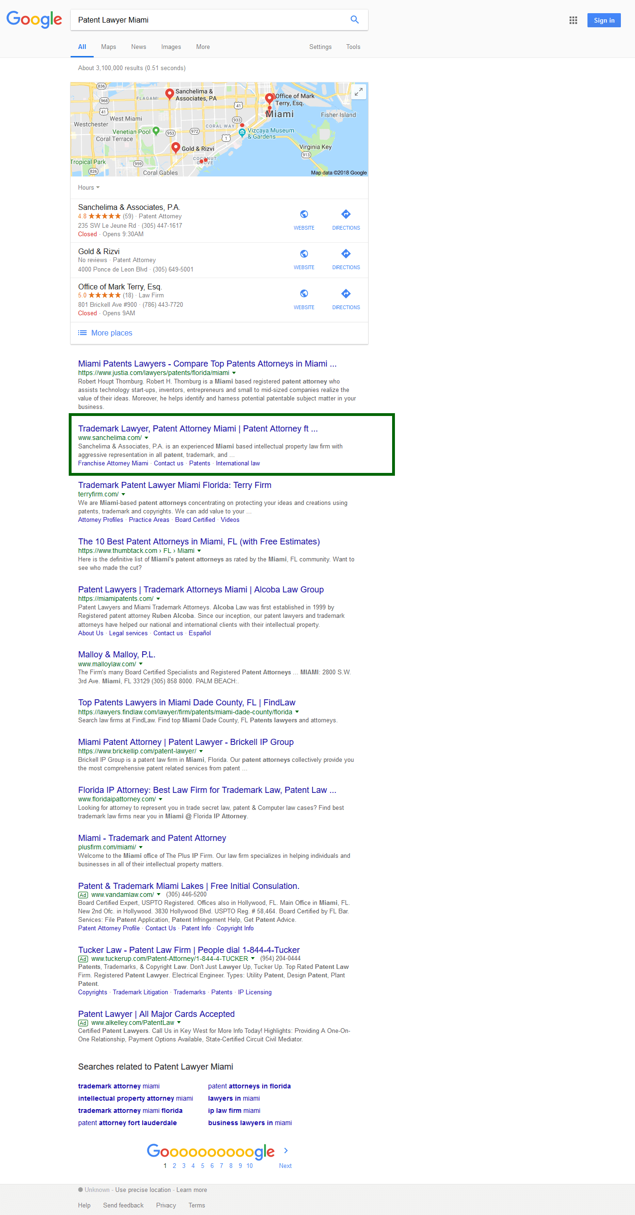This screenshot has width=635, height=1215.
Task: Open the Hours filter dropdown
Action: point(88,188)
